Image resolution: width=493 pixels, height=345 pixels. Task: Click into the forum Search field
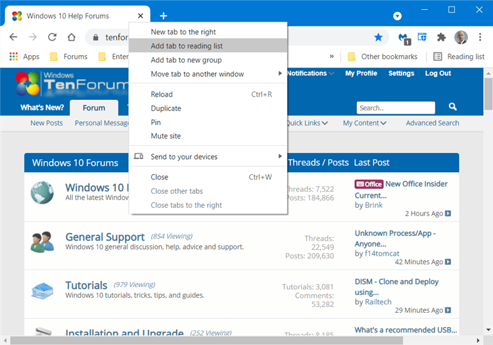click(x=396, y=108)
